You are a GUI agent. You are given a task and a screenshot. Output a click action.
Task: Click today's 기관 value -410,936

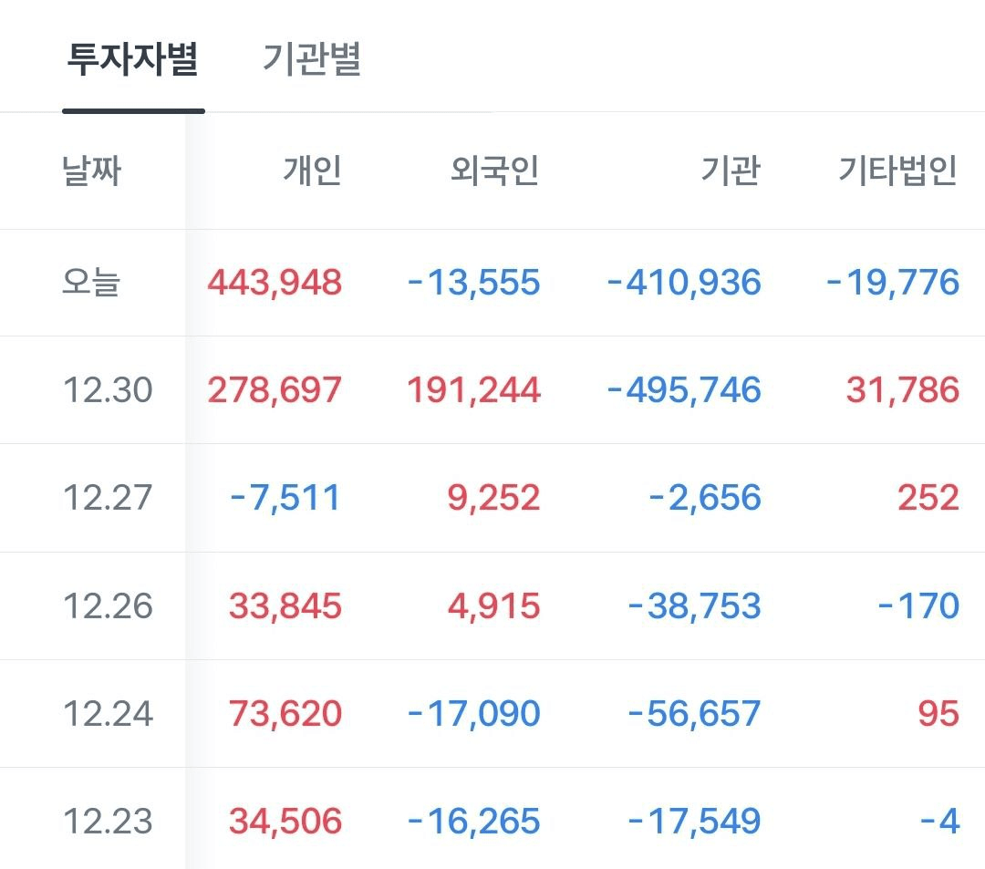click(684, 282)
